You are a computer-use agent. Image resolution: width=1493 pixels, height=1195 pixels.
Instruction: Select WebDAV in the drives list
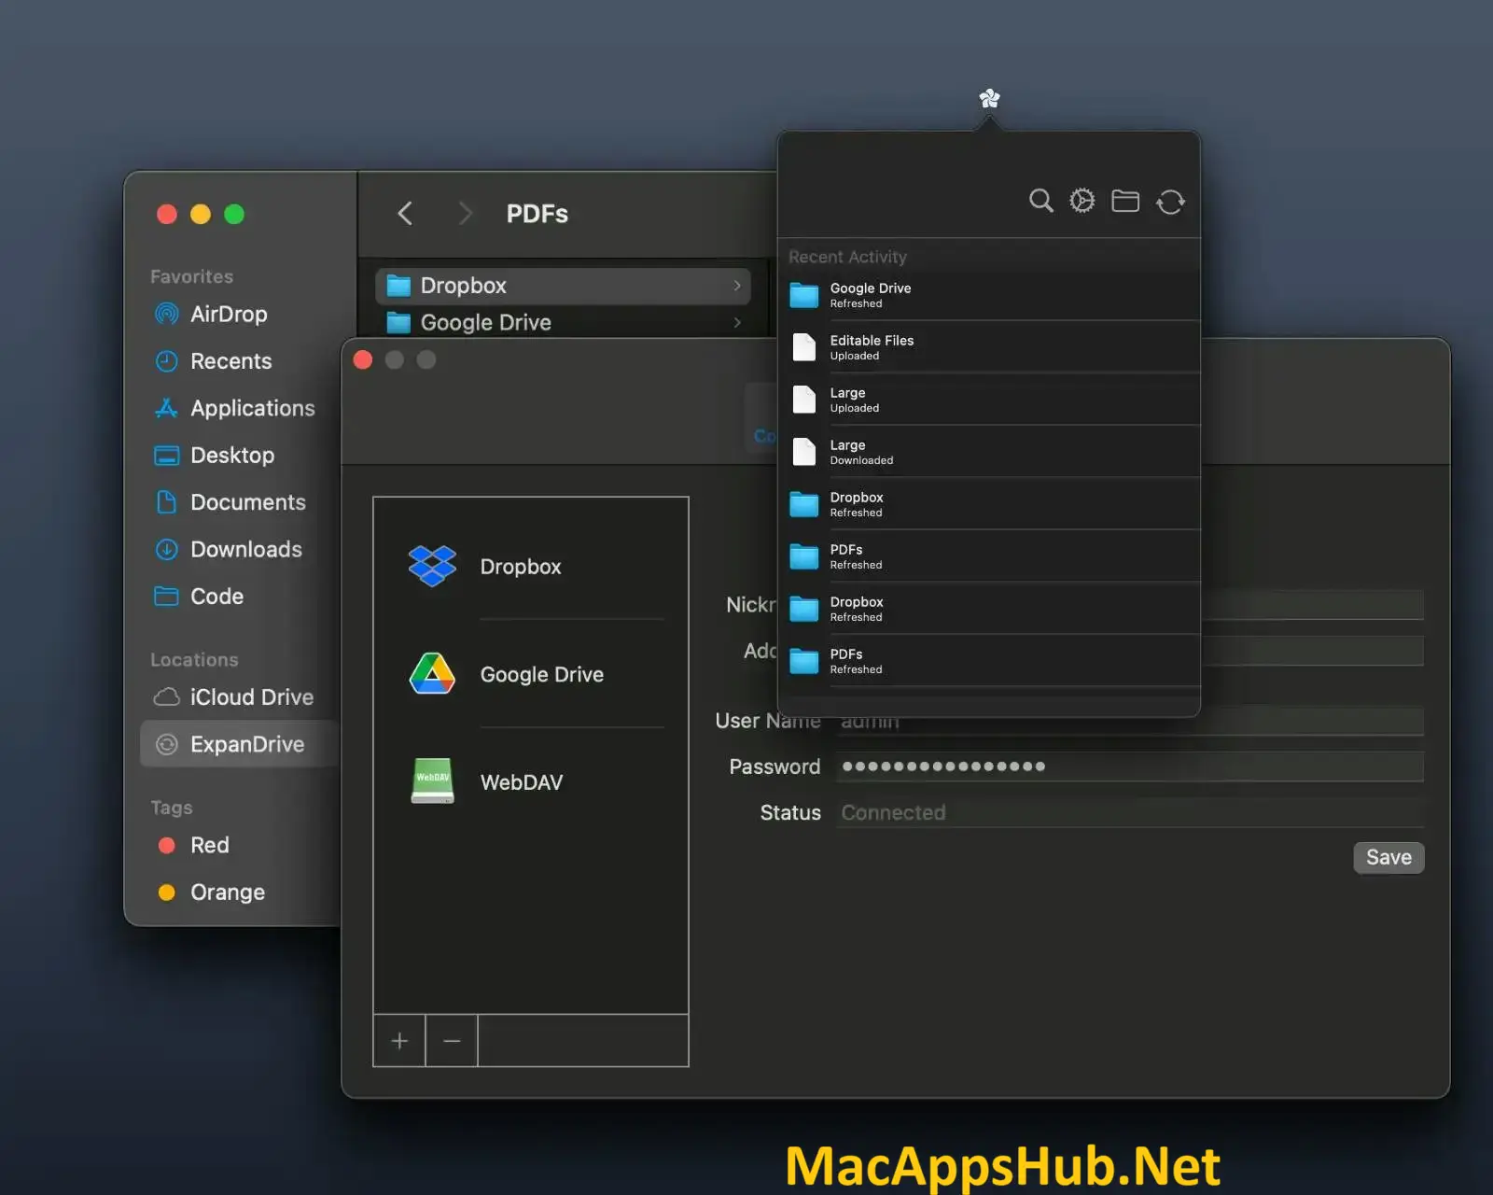click(531, 782)
